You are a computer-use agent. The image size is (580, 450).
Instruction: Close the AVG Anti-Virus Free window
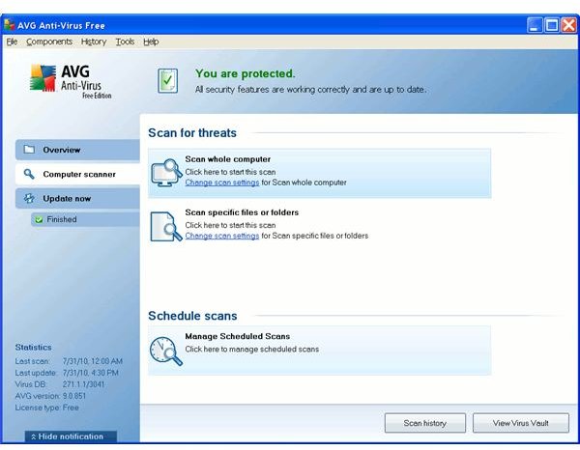569,25
